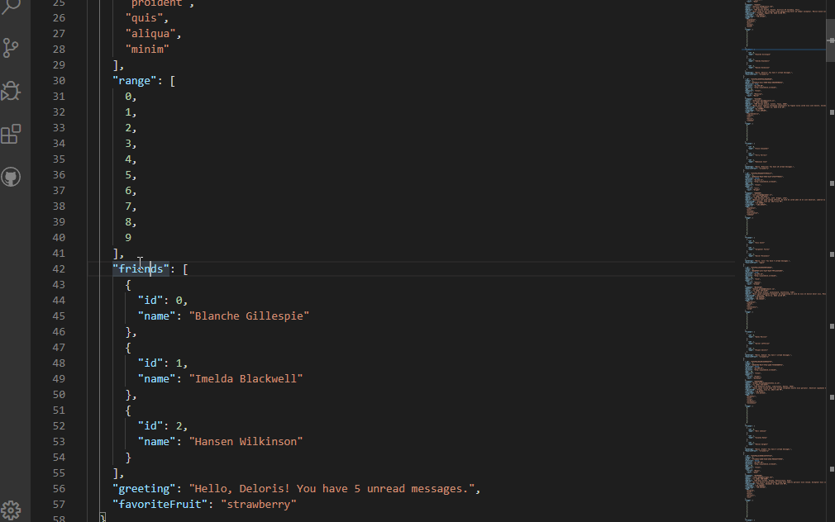This screenshot has height=522, width=835.
Task: Click the "Blanche Gillespie" name value
Action: tap(249, 316)
